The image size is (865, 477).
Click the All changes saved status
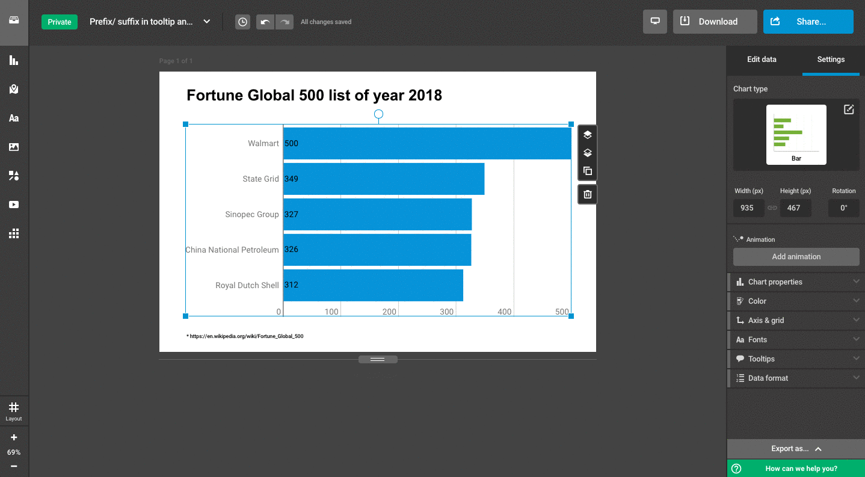[326, 22]
